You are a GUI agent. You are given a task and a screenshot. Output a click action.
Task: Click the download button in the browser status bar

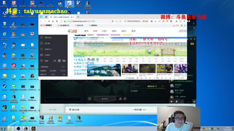pos(156,78)
